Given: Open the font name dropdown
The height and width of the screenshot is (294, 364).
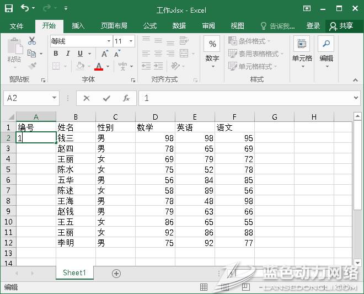Looking at the screenshot, I should (x=108, y=41).
